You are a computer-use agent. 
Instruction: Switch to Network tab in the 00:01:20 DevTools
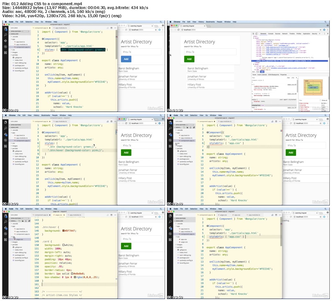click(x=285, y=33)
